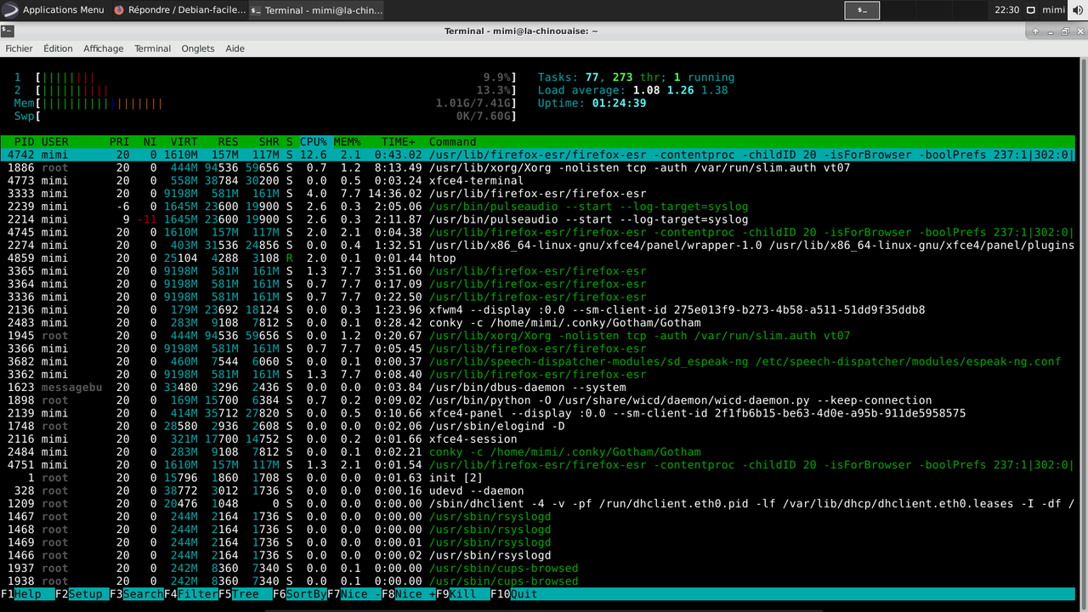Minimize the Terminal window
This screenshot has height=612, width=1088.
(x=1051, y=31)
